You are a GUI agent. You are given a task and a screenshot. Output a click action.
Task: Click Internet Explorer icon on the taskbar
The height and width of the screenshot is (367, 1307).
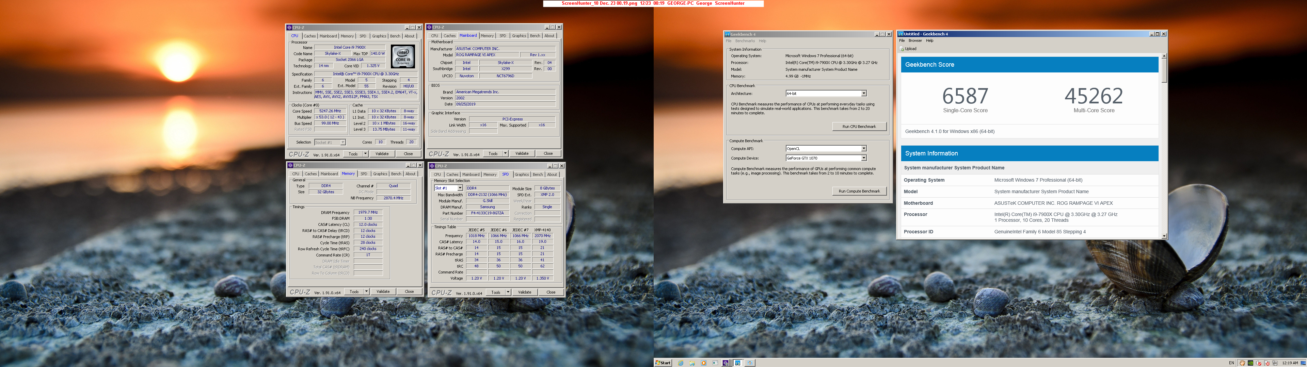(x=680, y=363)
